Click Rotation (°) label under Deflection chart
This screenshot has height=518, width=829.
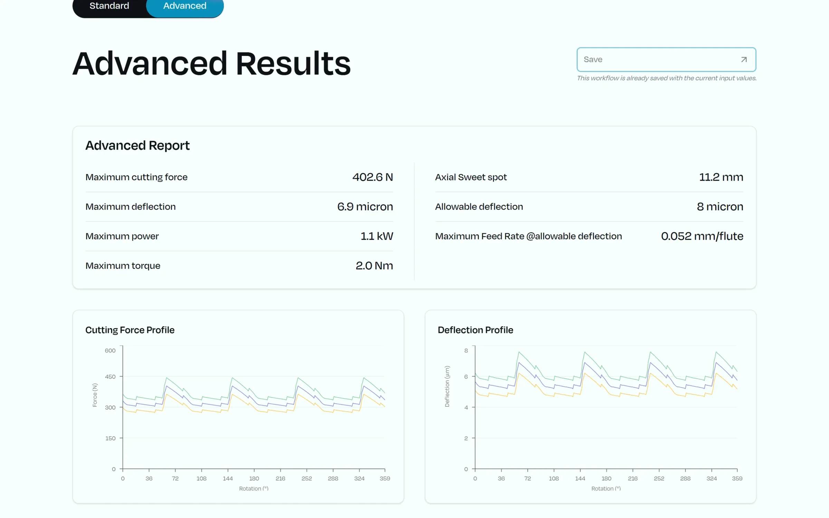pyautogui.click(x=606, y=489)
